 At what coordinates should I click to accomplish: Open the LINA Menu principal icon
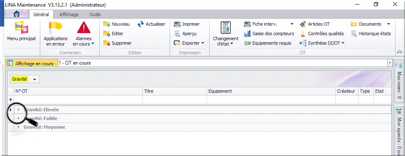click(x=22, y=27)
